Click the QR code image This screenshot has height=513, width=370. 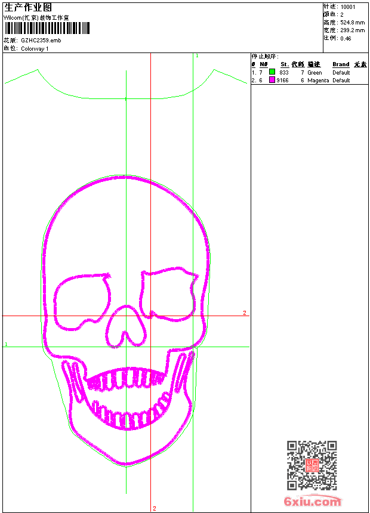click(x=312, y=465)
